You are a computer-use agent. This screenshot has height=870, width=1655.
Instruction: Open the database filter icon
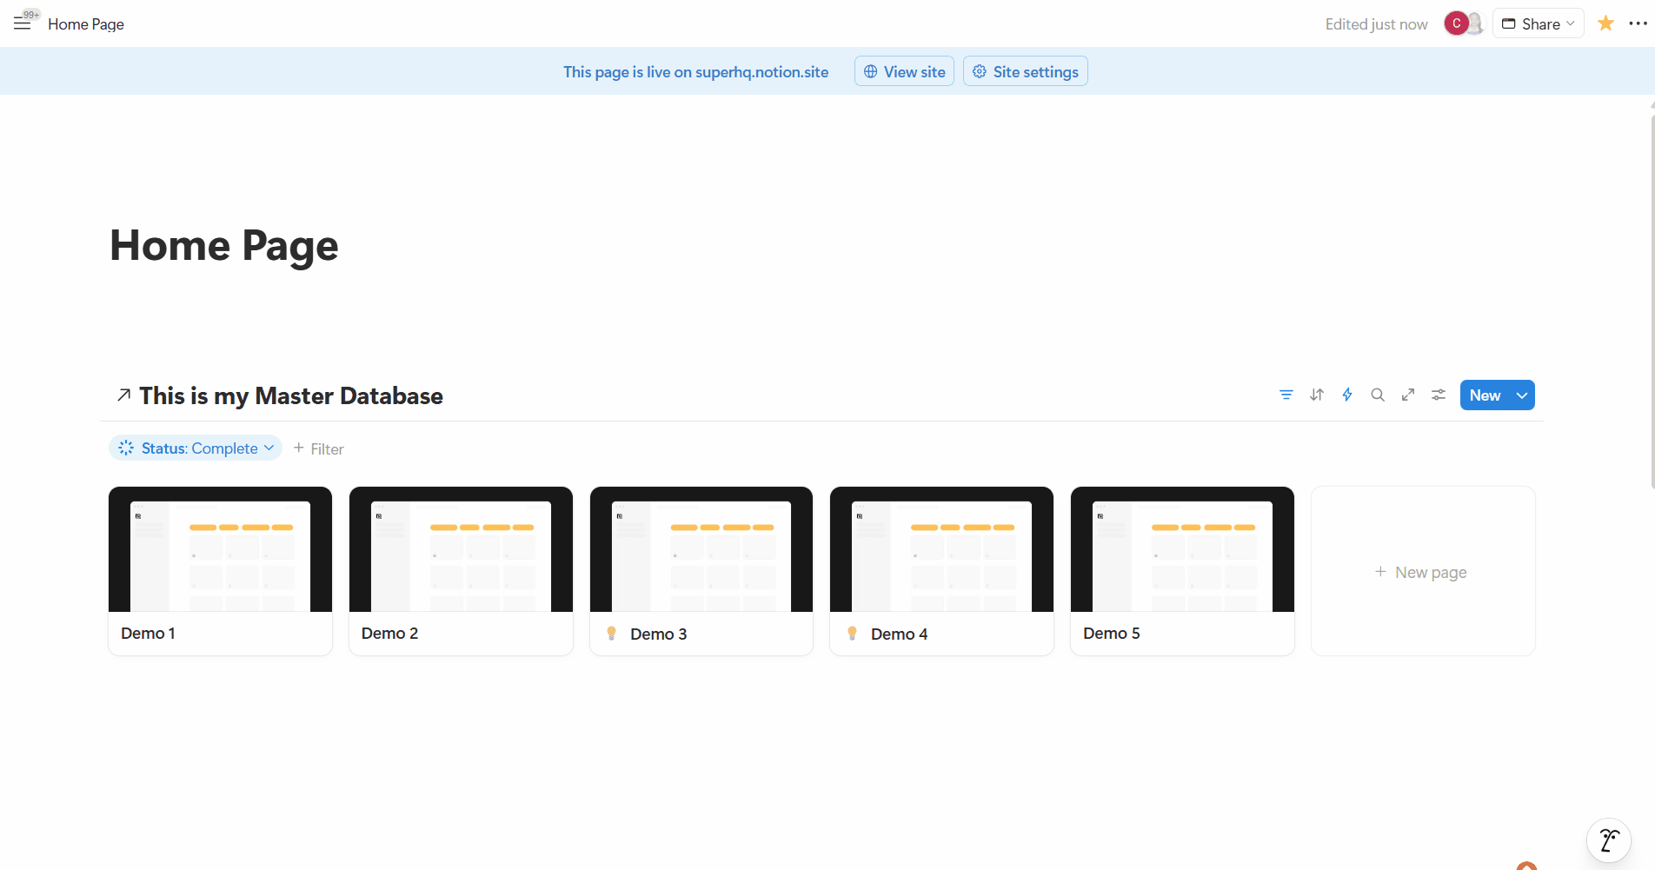tap(1286, 395)
